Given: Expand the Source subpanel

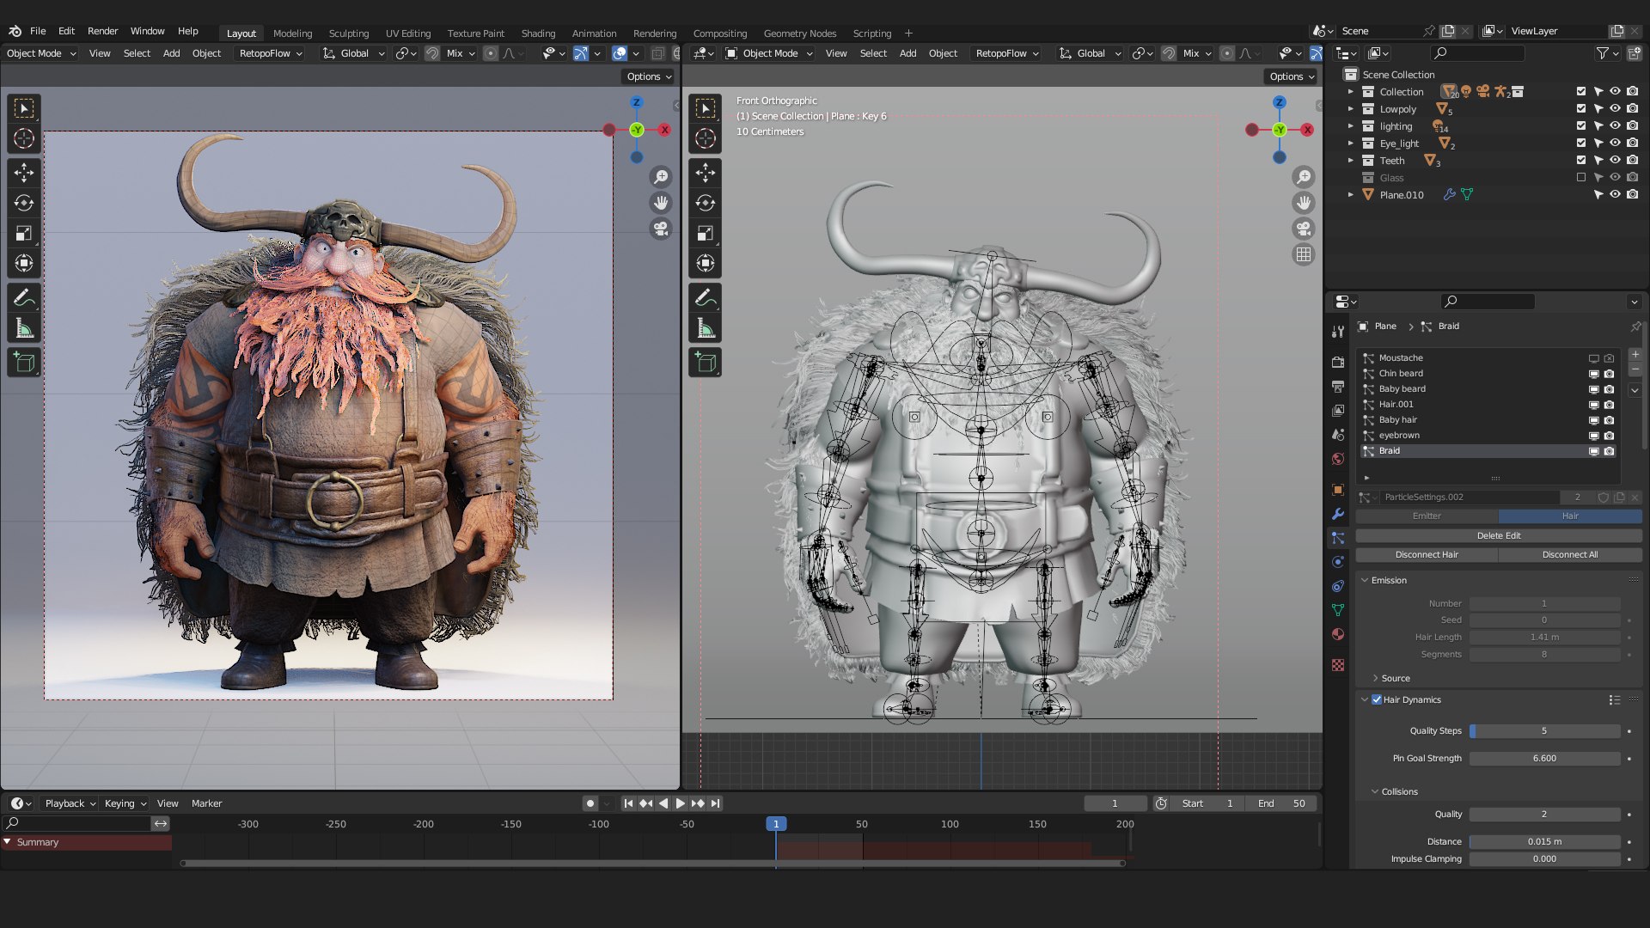Looking at the screenshot, I should (1375, 678).
